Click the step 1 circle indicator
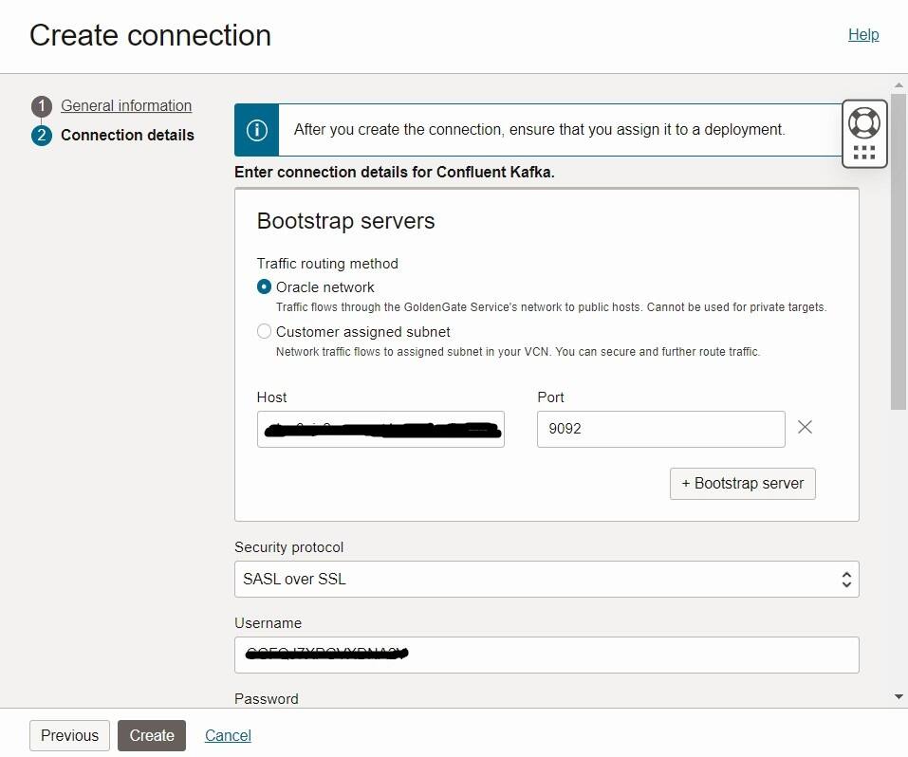This screenshot has height=757, width=908. coord(42,105)
